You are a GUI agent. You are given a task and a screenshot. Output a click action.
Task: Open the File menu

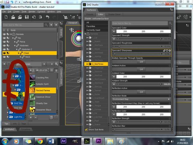click(4, 12)
